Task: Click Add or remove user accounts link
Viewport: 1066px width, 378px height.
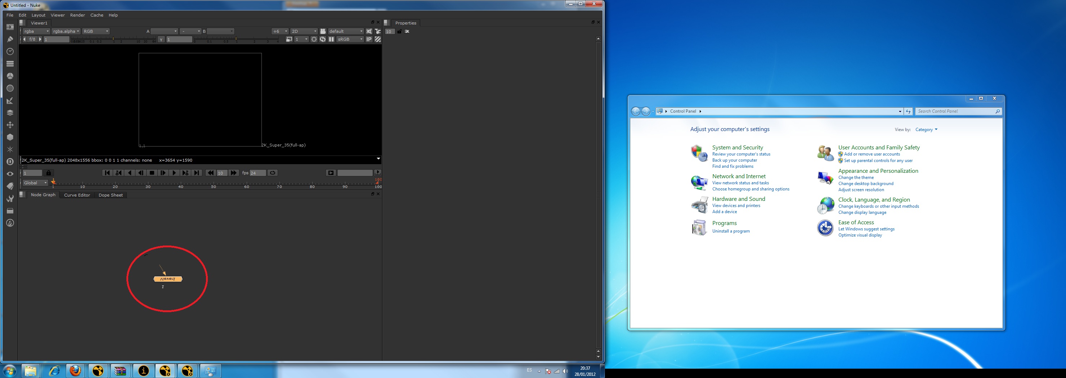Action: click(872, 154)
